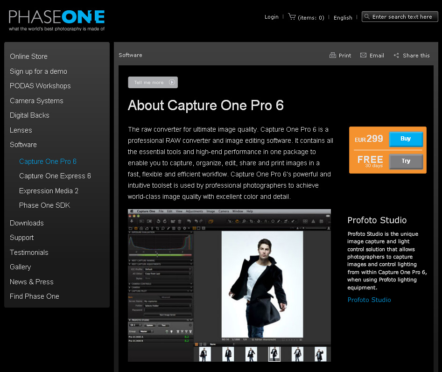The image size is (442, 372).
Task: Click the Profoto Studio blue link
Action: [x=369, y=300]
